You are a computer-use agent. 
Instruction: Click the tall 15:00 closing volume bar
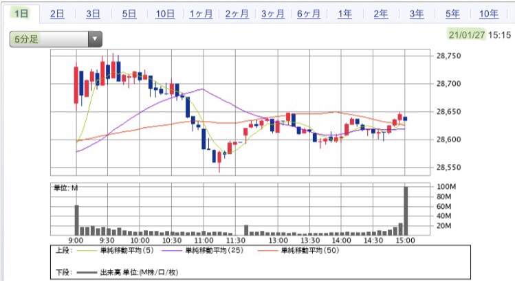[x=406, y=211]
